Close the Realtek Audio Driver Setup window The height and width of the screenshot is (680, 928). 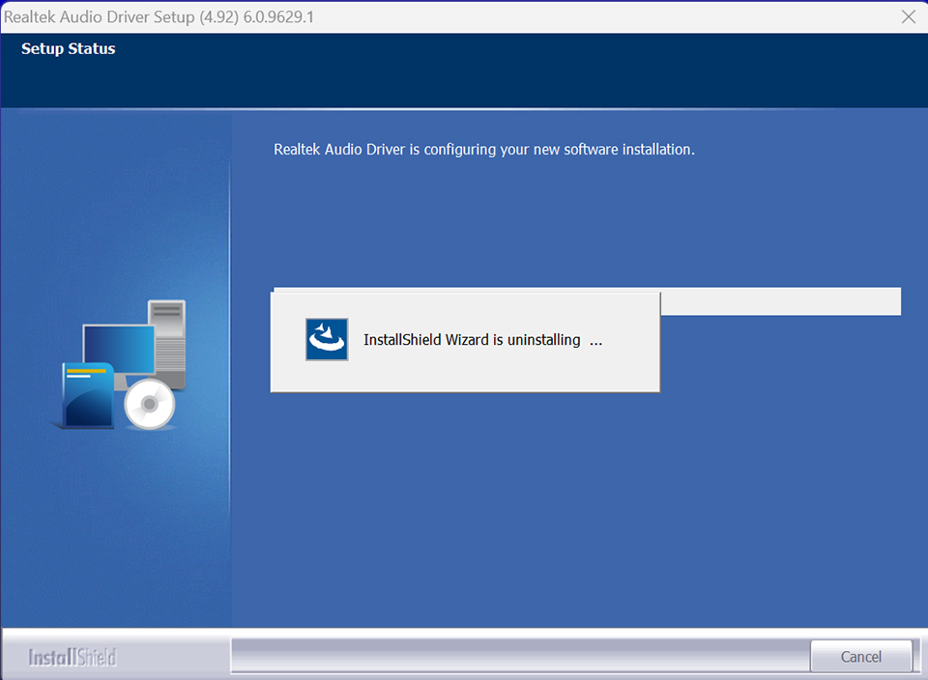(909, 16)
